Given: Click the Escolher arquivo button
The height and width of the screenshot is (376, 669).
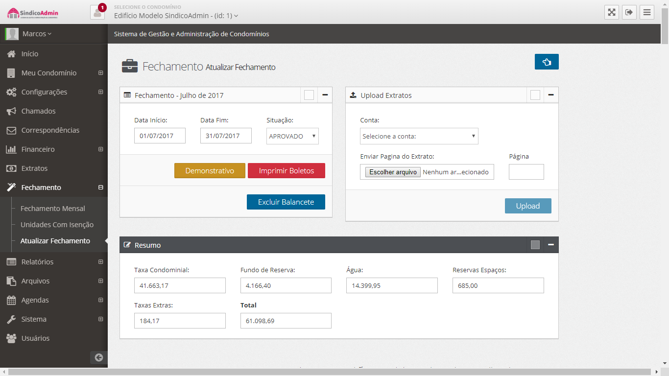Looking at the screenshot, I should tap(393, 172).
